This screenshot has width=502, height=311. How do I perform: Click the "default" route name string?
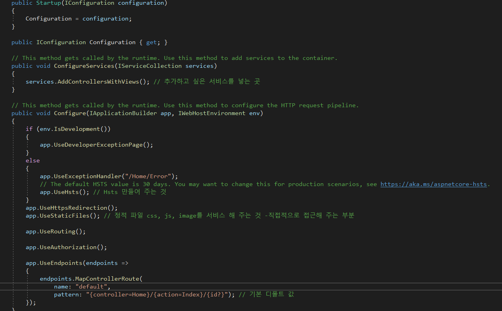point(91,287)
